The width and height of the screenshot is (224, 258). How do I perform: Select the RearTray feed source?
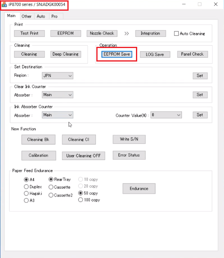(51, 179)
